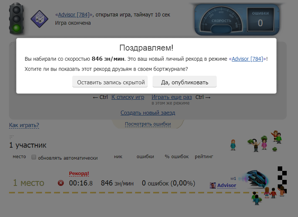298x217 pixels.
Task: Click the small drag handle above '1 участник'
Action: click(11, 137)
